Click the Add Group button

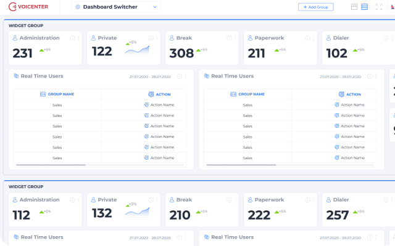tap(315, 7)
